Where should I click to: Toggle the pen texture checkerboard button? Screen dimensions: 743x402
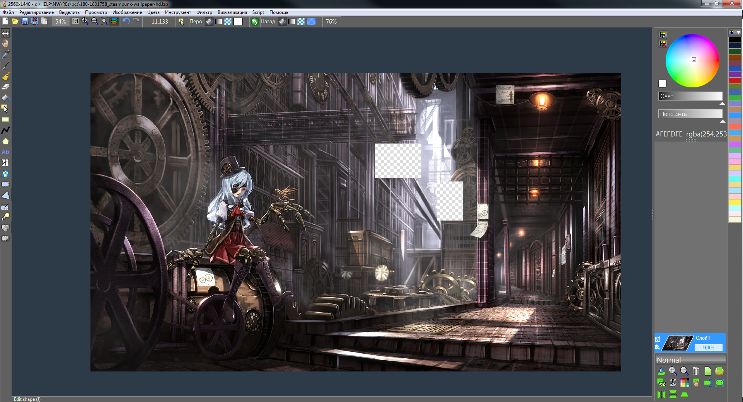(x=228, y=22)
